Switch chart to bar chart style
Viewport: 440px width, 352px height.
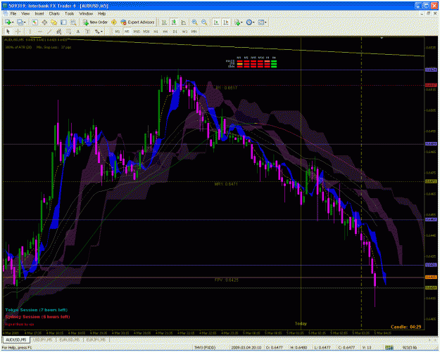coord(164,22)
